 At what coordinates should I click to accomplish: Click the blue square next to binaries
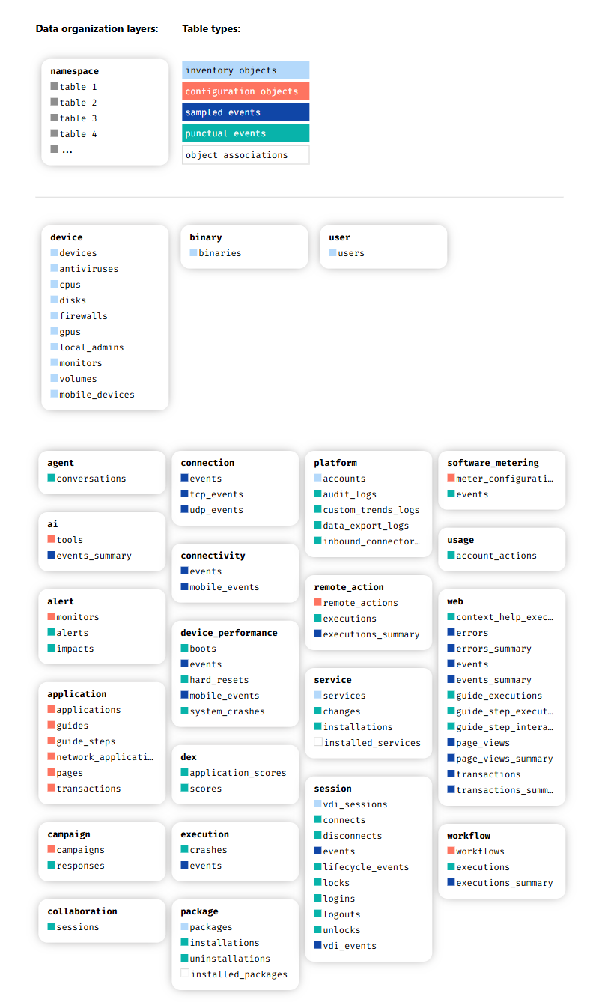coord(193,253)
